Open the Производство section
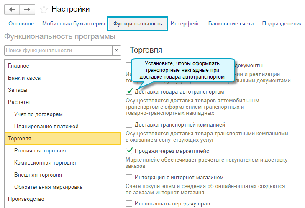Screen dimensions: 305x208 pyautogui.click(x=26, y=199)
